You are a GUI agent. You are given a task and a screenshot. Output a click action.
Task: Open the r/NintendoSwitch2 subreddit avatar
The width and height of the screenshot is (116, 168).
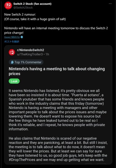tap(12, 52)
